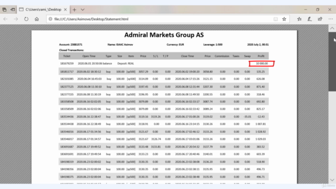Click the Ticket column header
336x189 pixels.
point(67,56)
